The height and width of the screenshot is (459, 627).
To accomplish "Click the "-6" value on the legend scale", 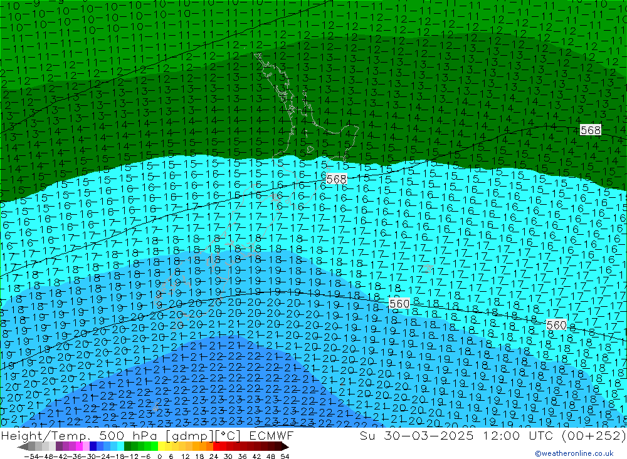I will point(146,456).
